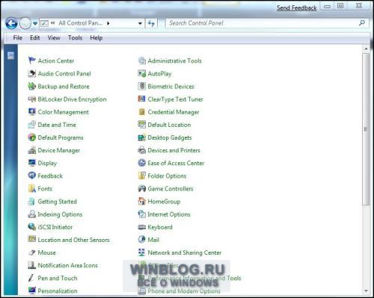Open the Game Controllers icon
This screenshot has width=374, height=298.
142,188
